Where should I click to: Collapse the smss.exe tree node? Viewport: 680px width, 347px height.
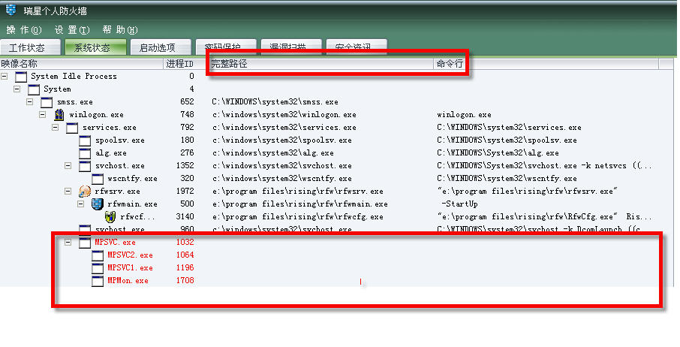(x=29, y=102)
